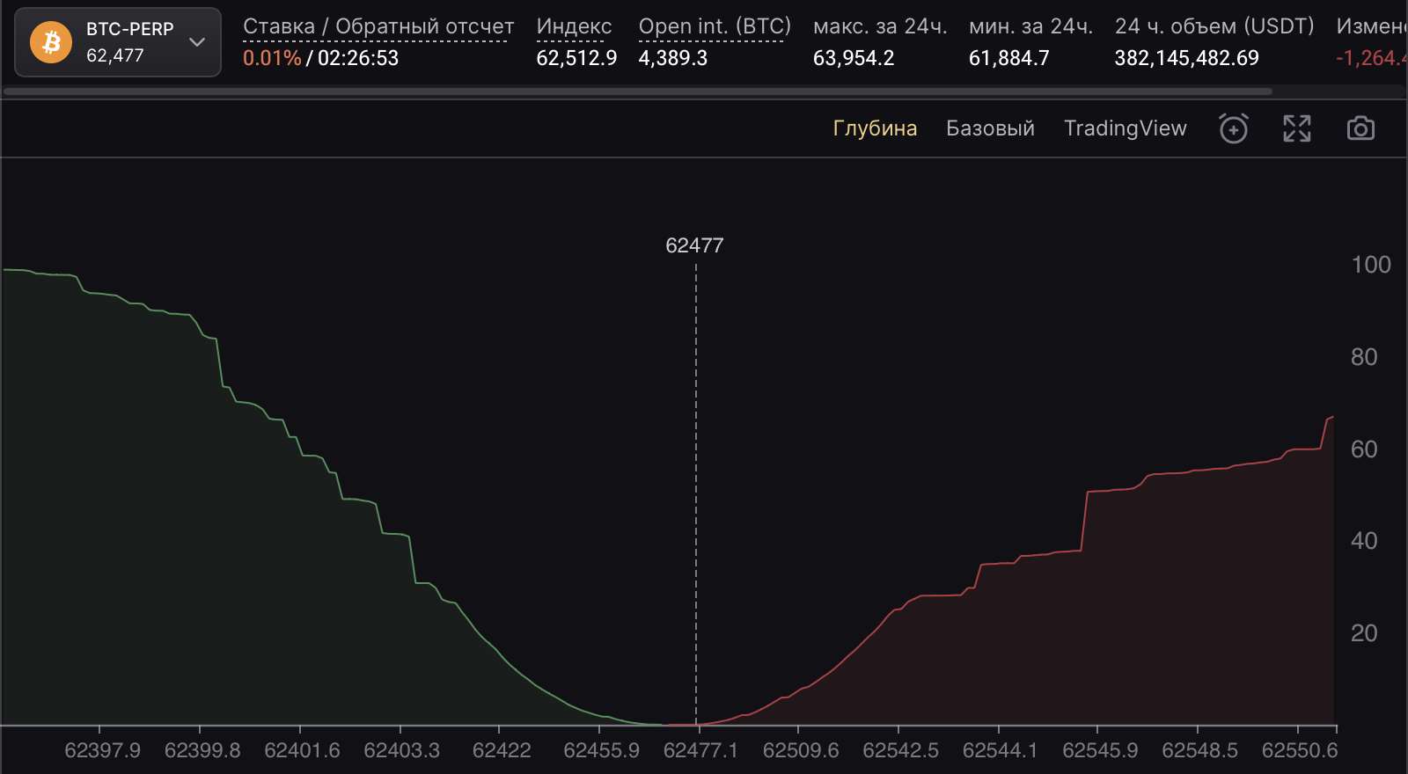The height and width of the screenshot is (774, 1408).
Task: Click the horizontal scrollbar under the stats
Action: (638, 91)
